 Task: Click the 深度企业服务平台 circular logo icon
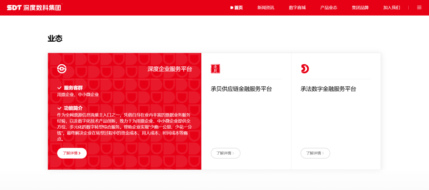pos(62,69)
